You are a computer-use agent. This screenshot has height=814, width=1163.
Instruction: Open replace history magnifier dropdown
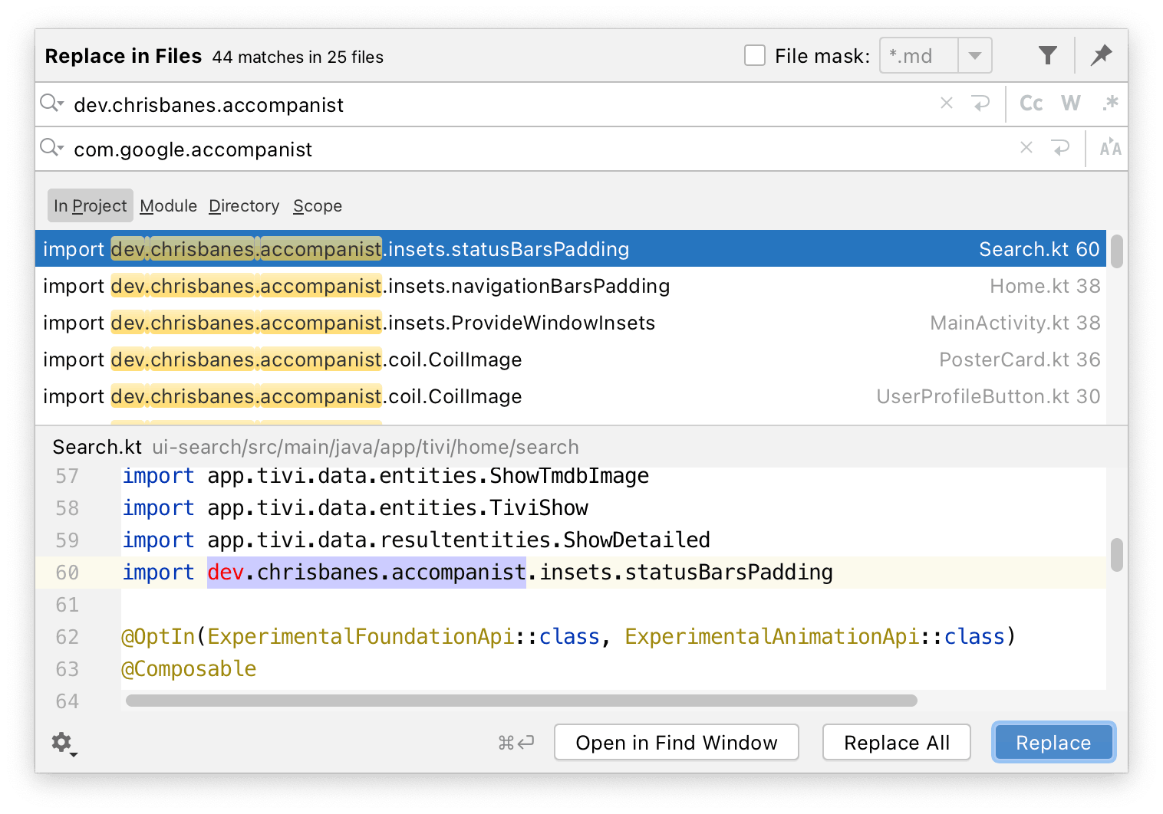tap(51, 148)
